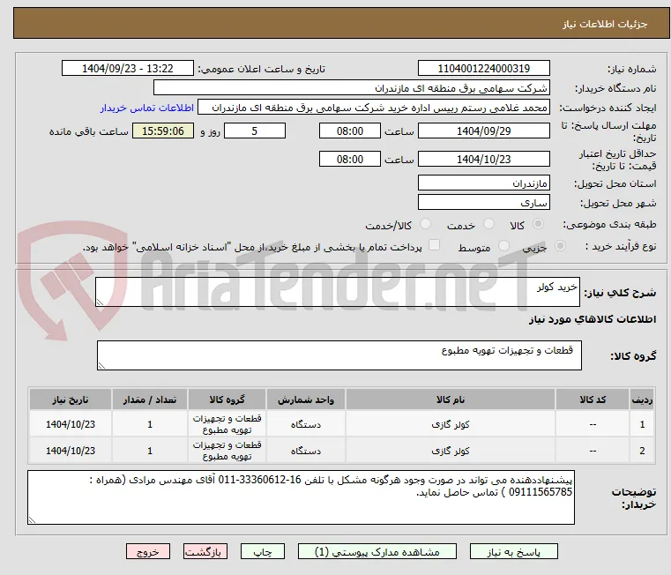Image resolution: width=671 pixels, height=575 pixels.
Task: Click date 1404/10/23 in row 2
Action: (71, 451)
